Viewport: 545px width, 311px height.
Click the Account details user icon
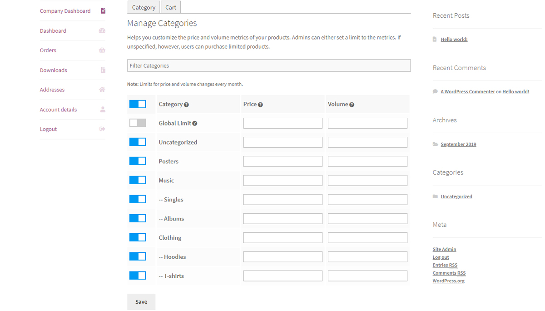click(103, 110)
